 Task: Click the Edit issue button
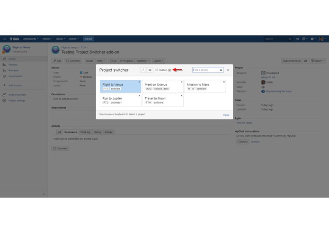pos(57,61)
